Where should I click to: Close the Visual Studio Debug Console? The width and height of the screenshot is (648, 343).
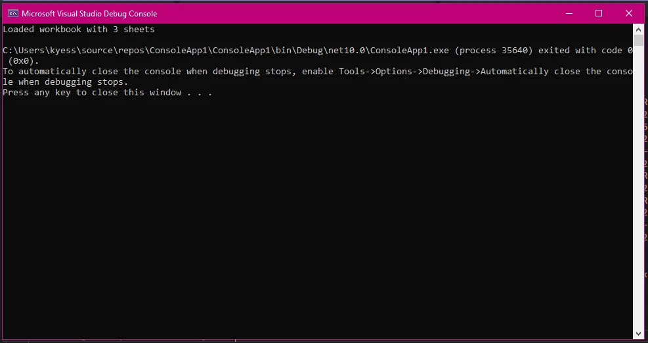pyautogui.click(x=629, y=13)
